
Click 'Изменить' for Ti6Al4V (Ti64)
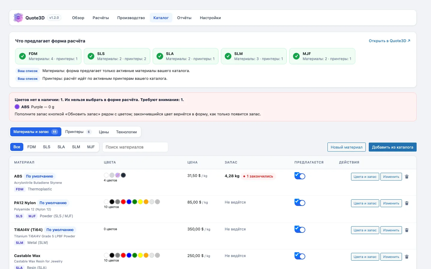(391, 230)
